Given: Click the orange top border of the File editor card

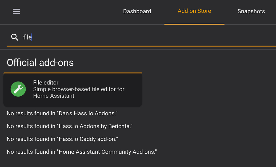Looking at the screenshot, I should [73, 73].
